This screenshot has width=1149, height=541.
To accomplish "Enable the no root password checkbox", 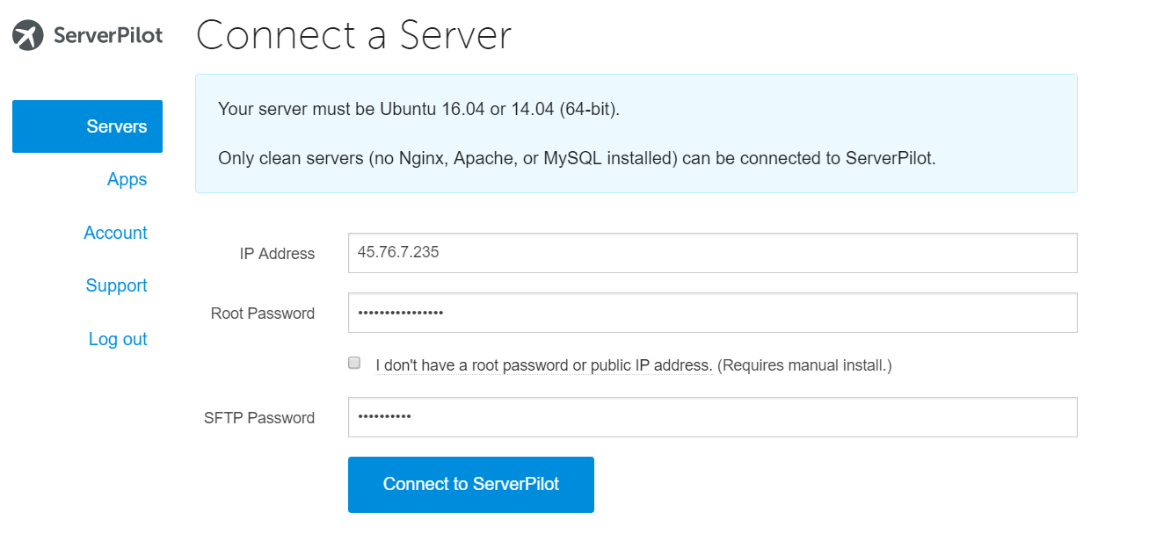I will coord(354,363).
